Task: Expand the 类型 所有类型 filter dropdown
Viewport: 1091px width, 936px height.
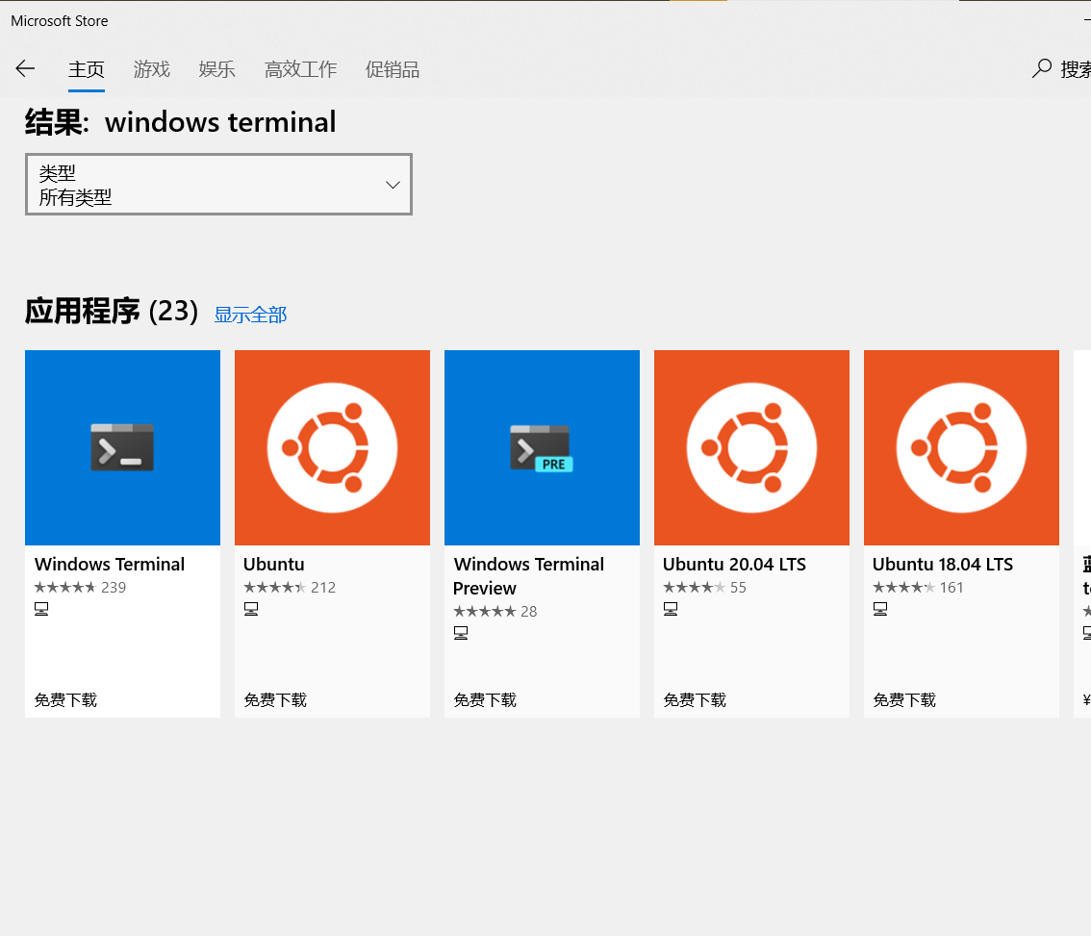Action: pos(218,185)
